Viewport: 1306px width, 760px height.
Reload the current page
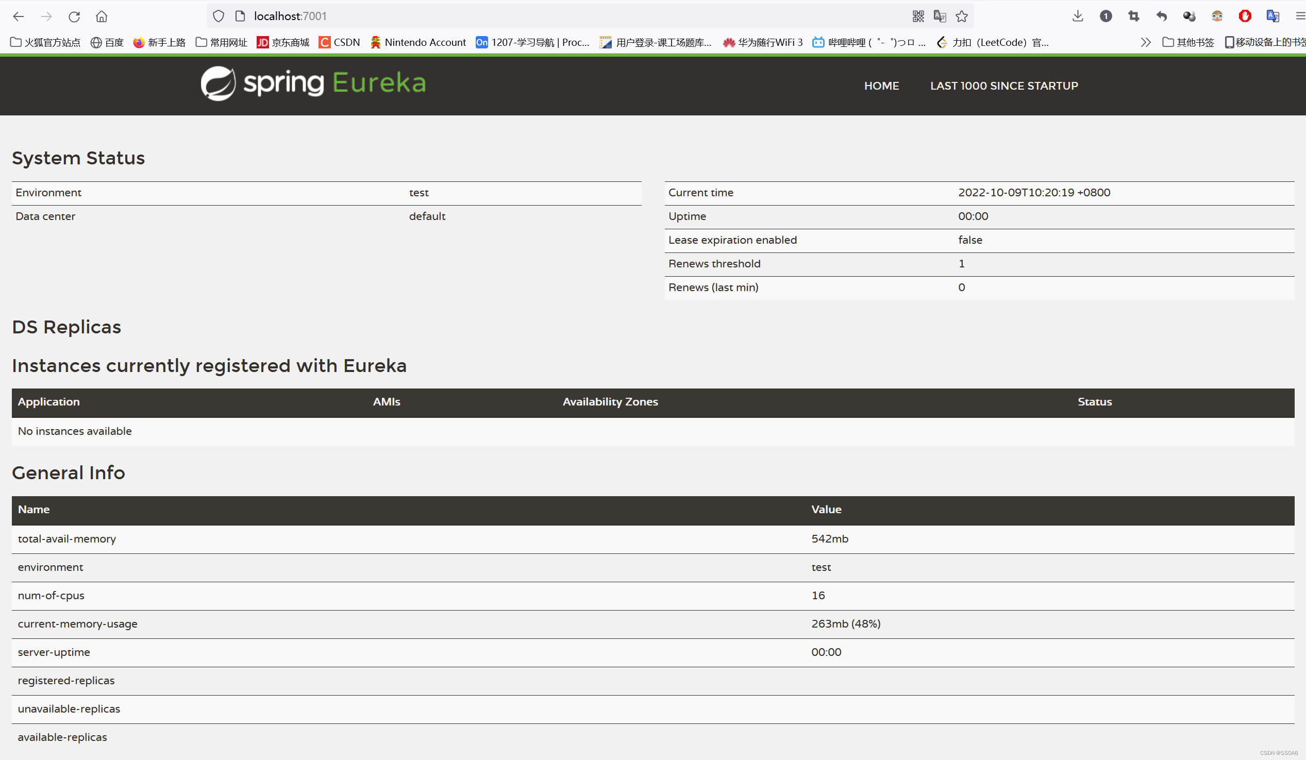click(x=74, y=16)
